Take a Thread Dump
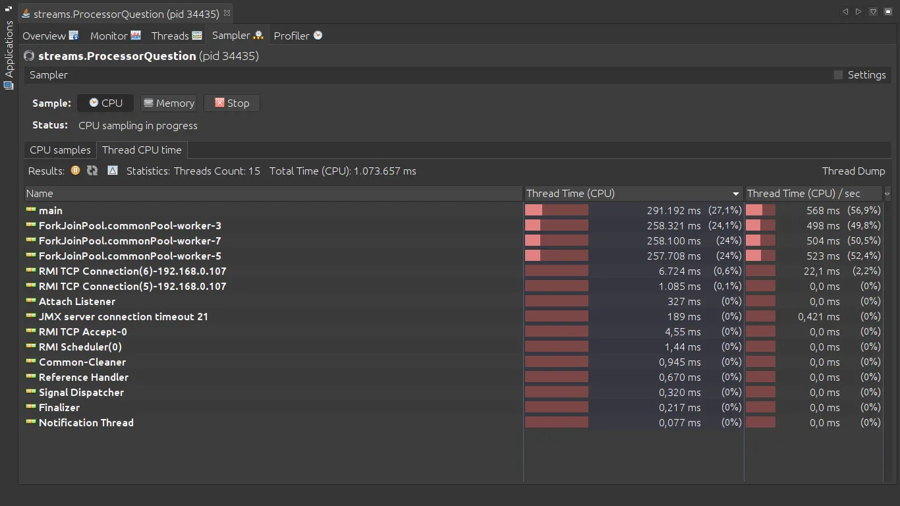The width and height of the screenshot is (900, 506). pos(853,171)
